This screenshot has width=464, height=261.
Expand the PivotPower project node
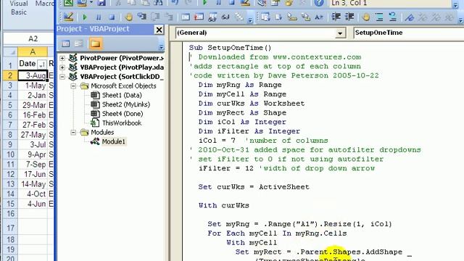tap(62, 58)
